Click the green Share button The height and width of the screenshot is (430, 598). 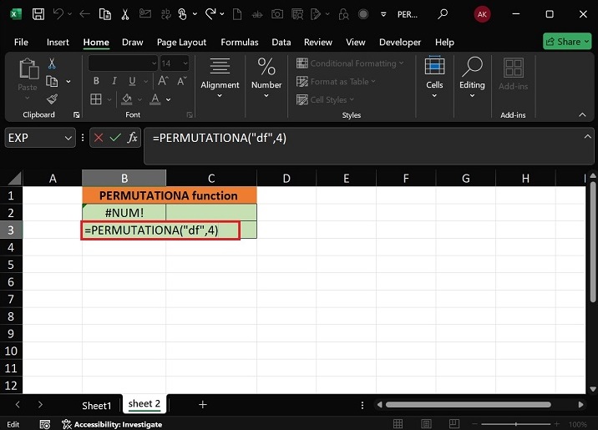(567, 42)
